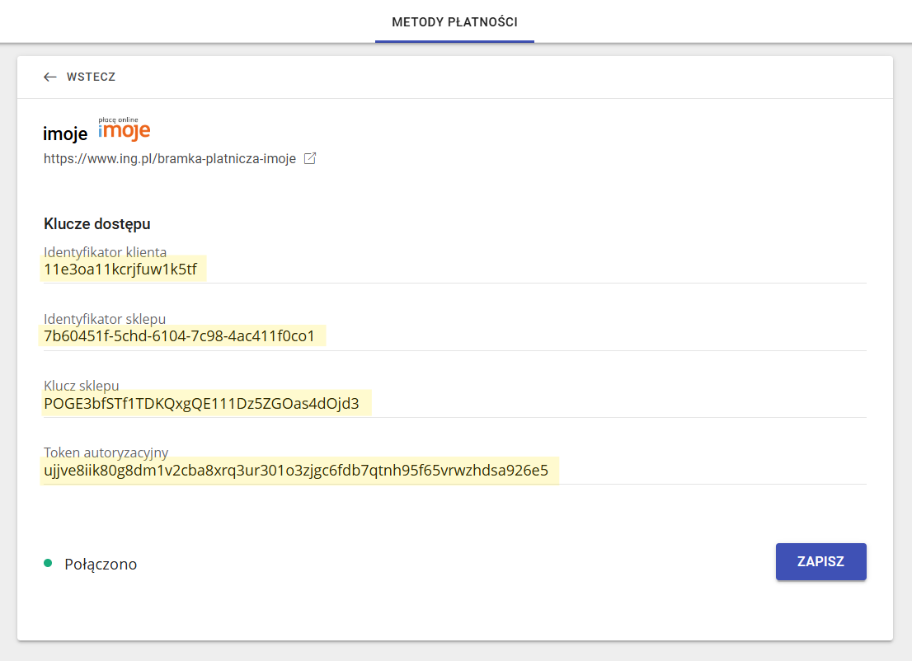The height and width of the screenshot is (661, 912).
Task: Open the ing.pl bramka-platnicza-imoje link
Action: coord(170,159)
